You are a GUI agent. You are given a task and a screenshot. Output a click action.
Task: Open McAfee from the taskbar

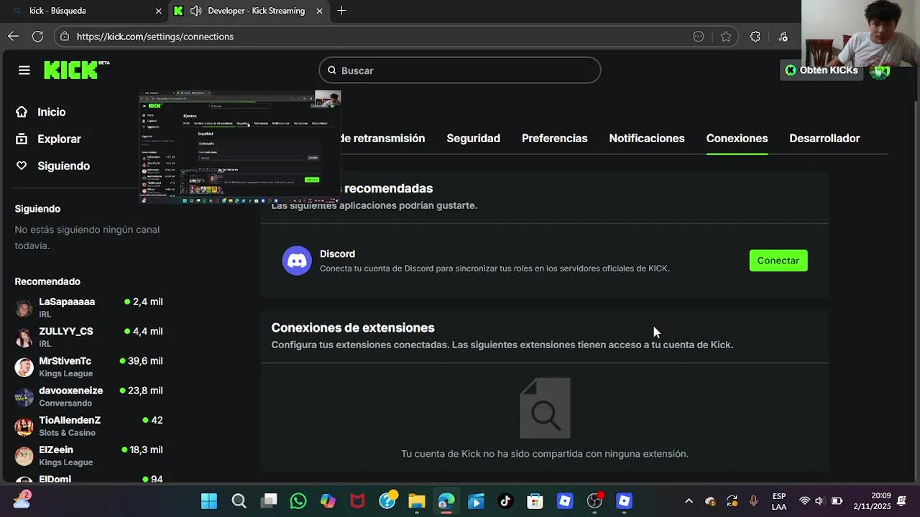click(357, 501)
